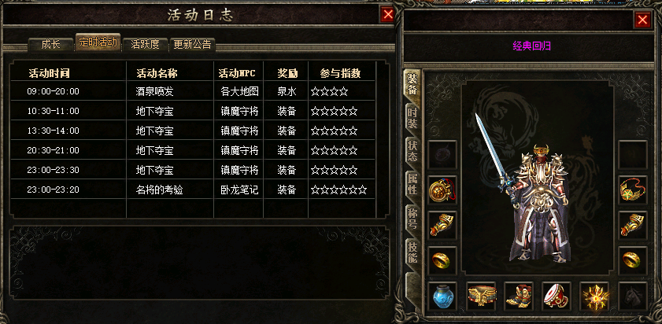Click the round golden amulet on left
Image resolution: width=662 pixels, height=324 pixels.
point(442,190)
